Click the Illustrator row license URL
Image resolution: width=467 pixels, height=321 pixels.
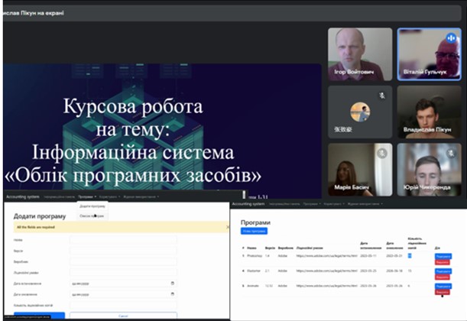(326, 271)
